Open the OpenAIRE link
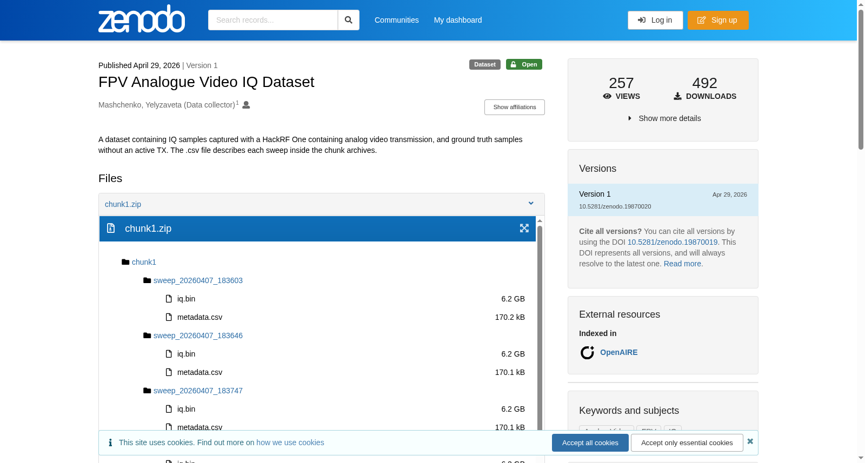Image resolution: width=865 pixels, height=463 pixels. pyautogui.click(x=619, y=352)
